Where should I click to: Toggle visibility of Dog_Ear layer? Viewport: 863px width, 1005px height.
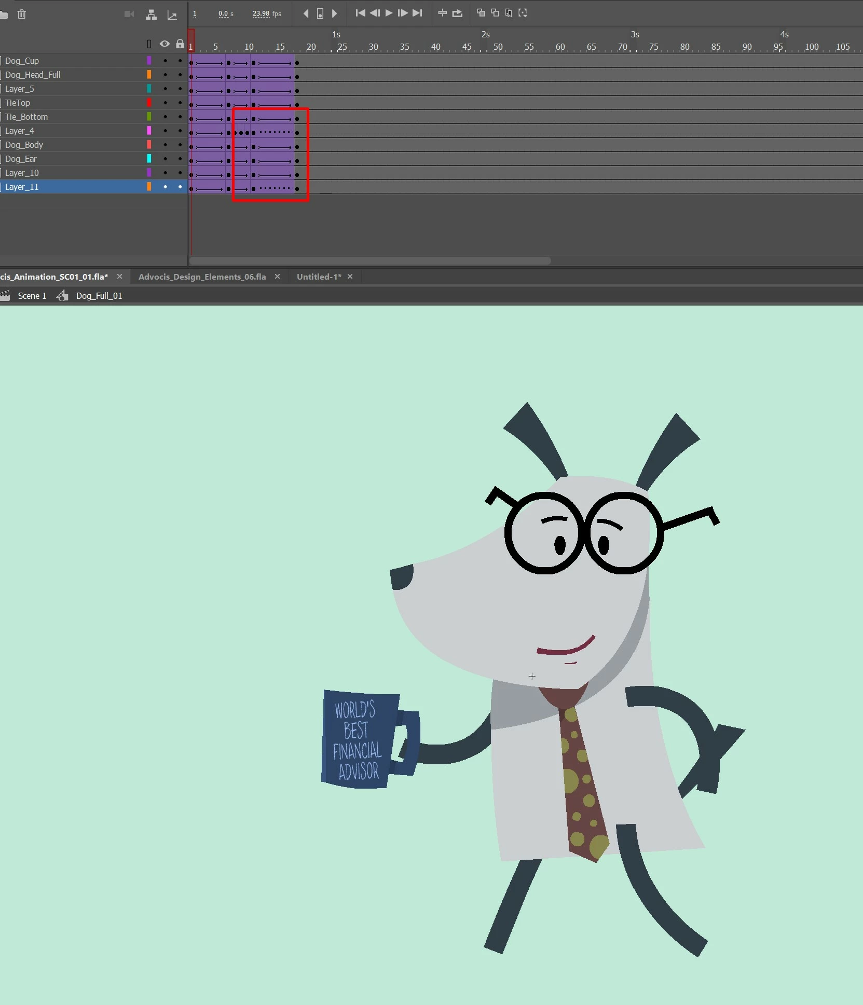pos(165,159)
